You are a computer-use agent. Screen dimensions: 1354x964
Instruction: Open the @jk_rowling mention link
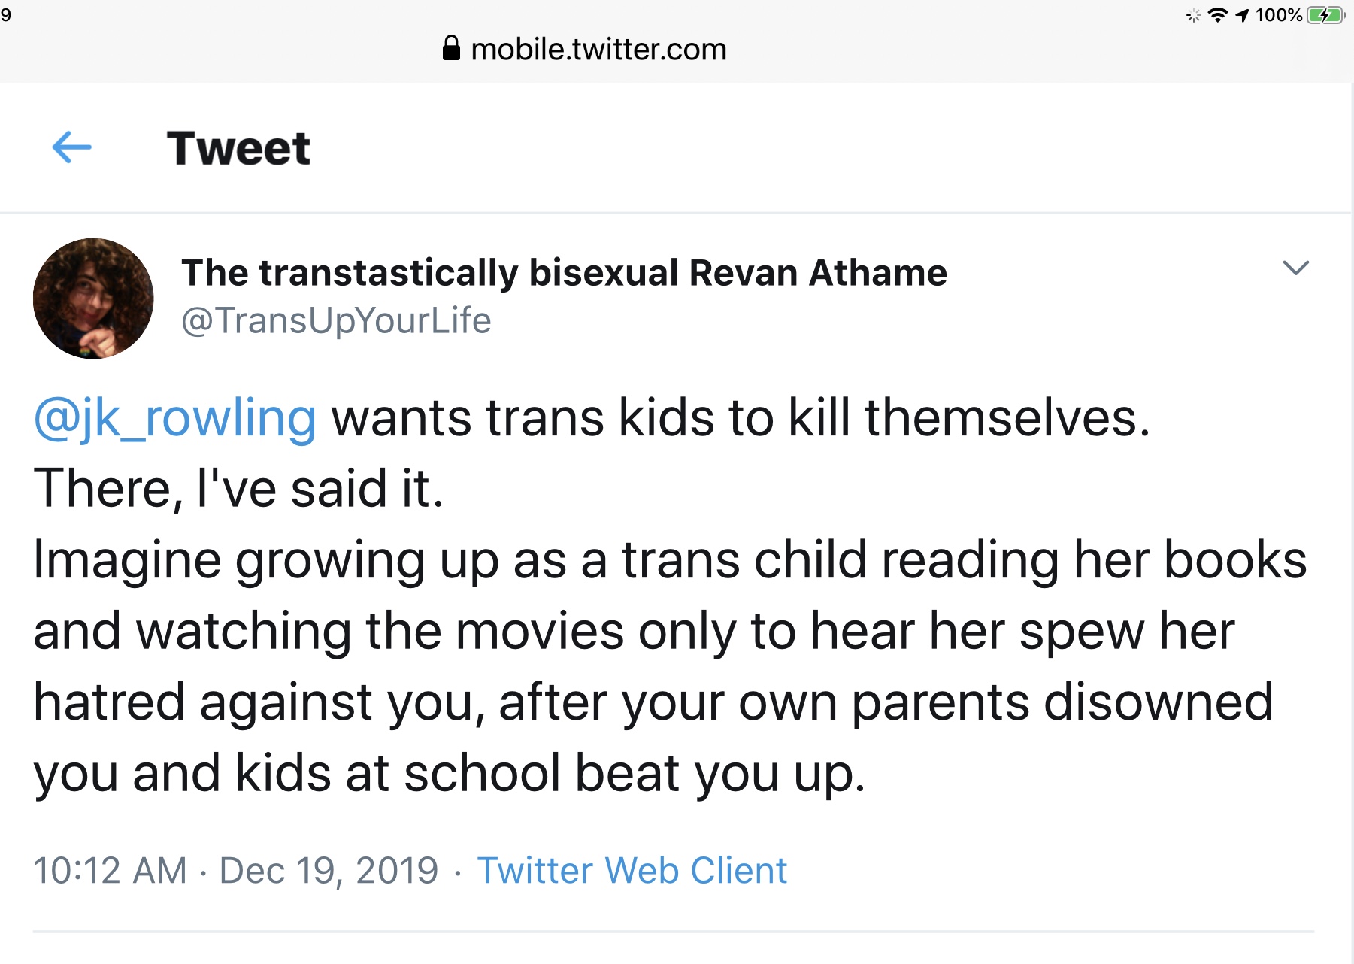pos(174,418)
